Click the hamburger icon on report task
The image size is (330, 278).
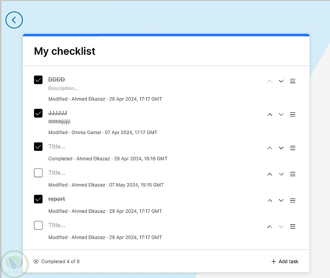point(293,200)
